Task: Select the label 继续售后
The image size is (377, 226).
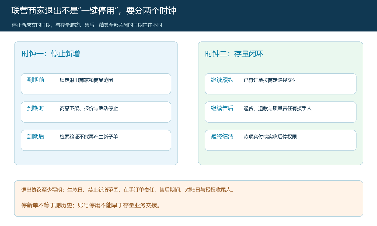Action: (222, 108)
